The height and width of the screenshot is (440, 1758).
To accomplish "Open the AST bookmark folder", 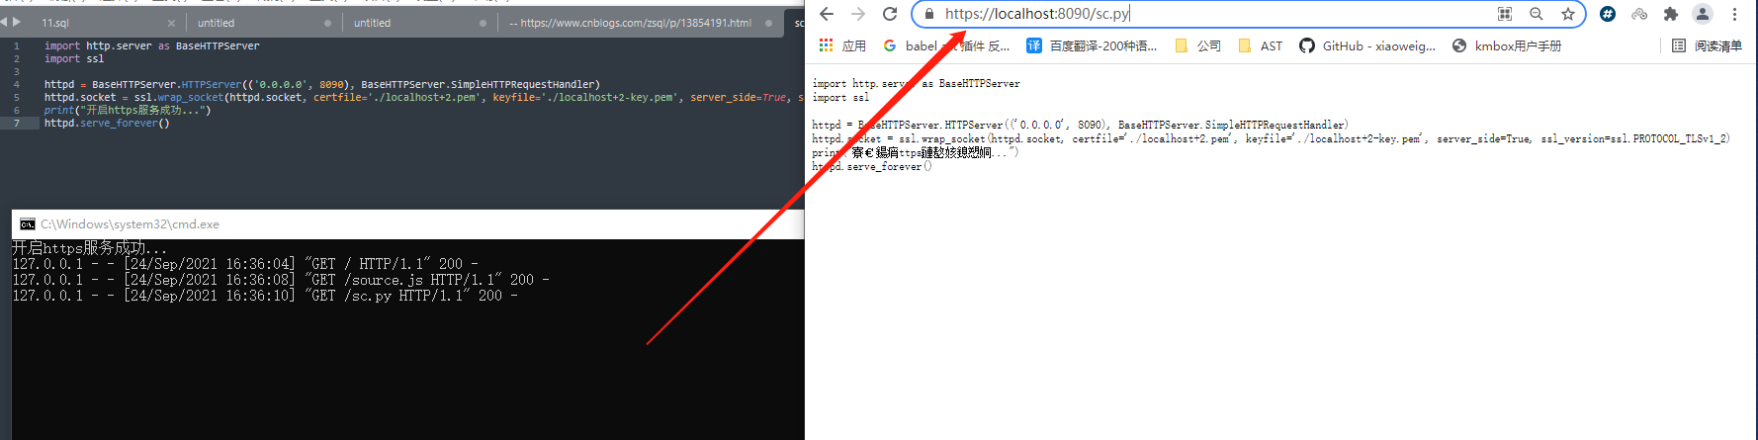I will tap(1261, 45).
